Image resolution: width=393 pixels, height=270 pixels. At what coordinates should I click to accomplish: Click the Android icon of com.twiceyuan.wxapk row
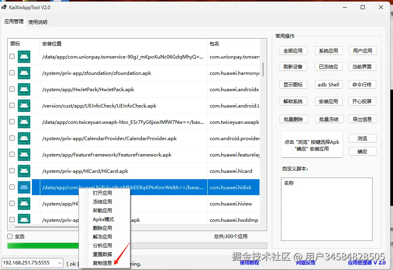24,122
